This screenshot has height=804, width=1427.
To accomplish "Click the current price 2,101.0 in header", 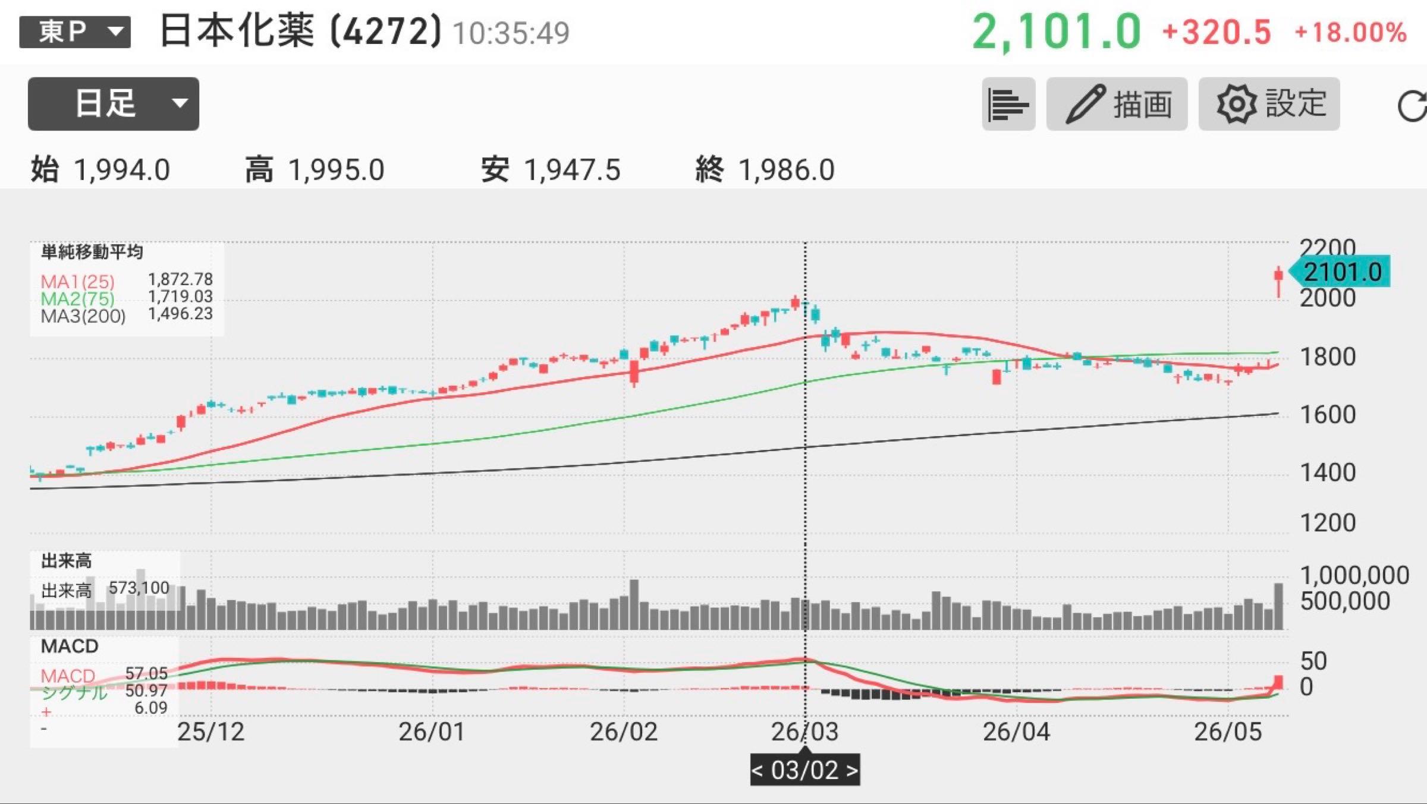I will (1057, 31).
